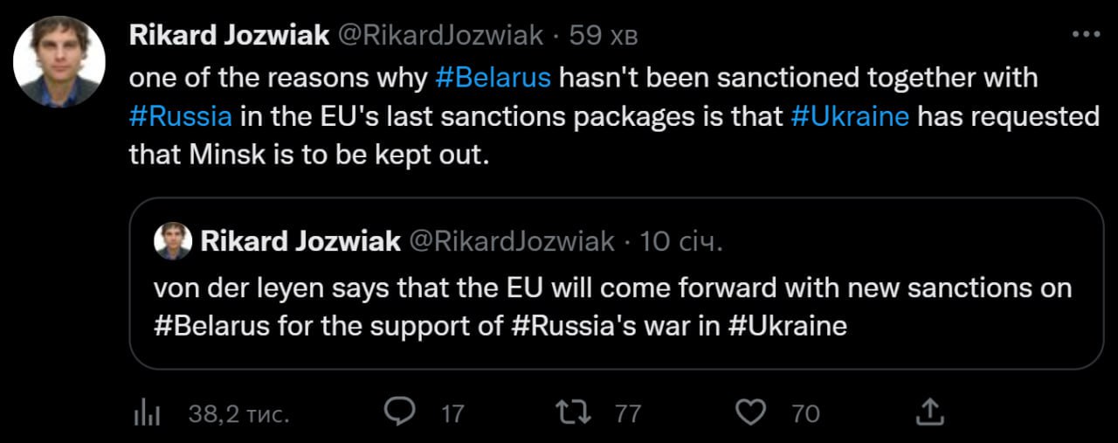Click the 38,2 тис. views count
The height and width of the screenshot is (443, 1118).
click(238, 413)
